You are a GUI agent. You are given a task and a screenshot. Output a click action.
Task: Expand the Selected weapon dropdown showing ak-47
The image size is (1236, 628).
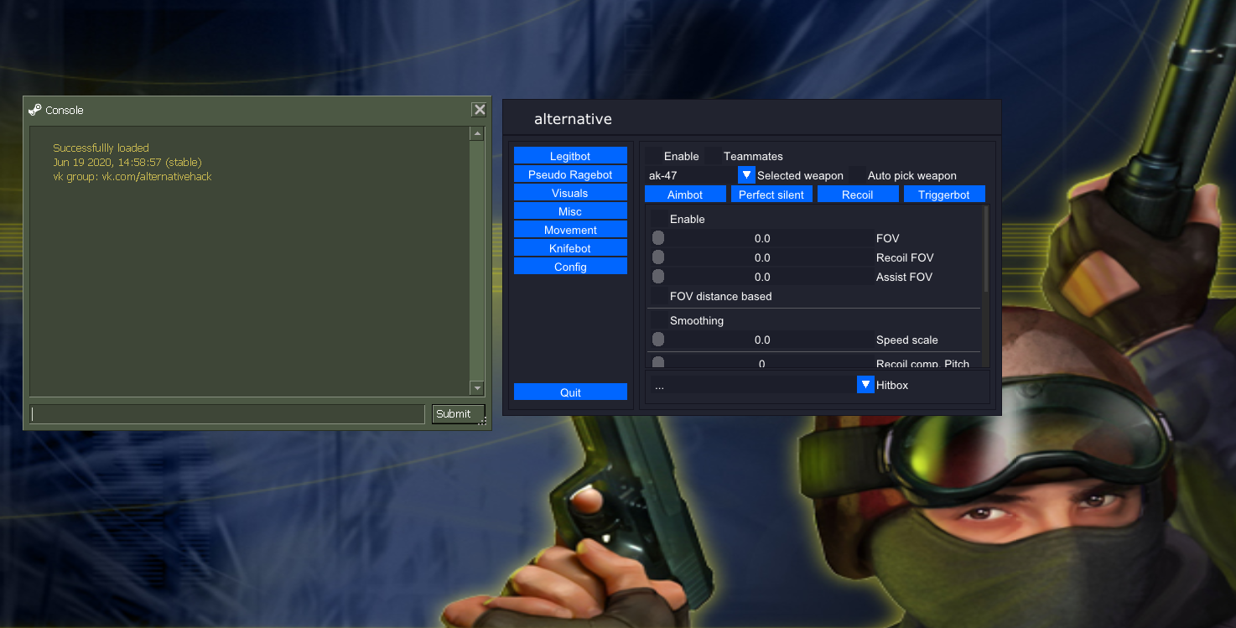[x=745, y=174]
